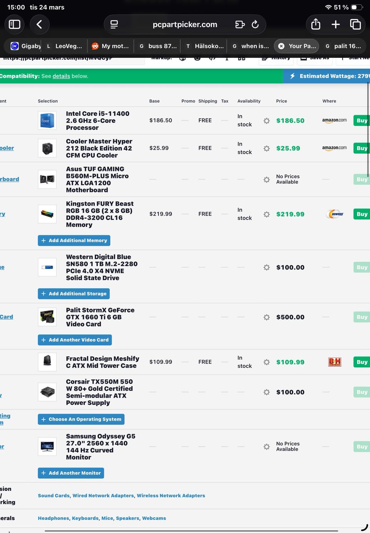370x533 pixels.
Task: Click Choose An Operating System button
Action: [x=81, y=419]
